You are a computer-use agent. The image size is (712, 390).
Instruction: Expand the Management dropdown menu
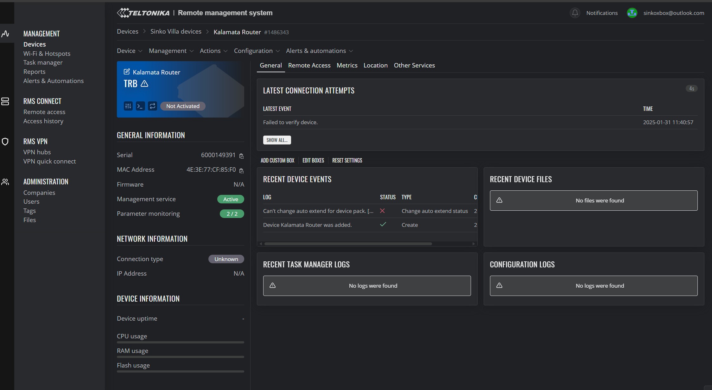(x=171, y=51)
